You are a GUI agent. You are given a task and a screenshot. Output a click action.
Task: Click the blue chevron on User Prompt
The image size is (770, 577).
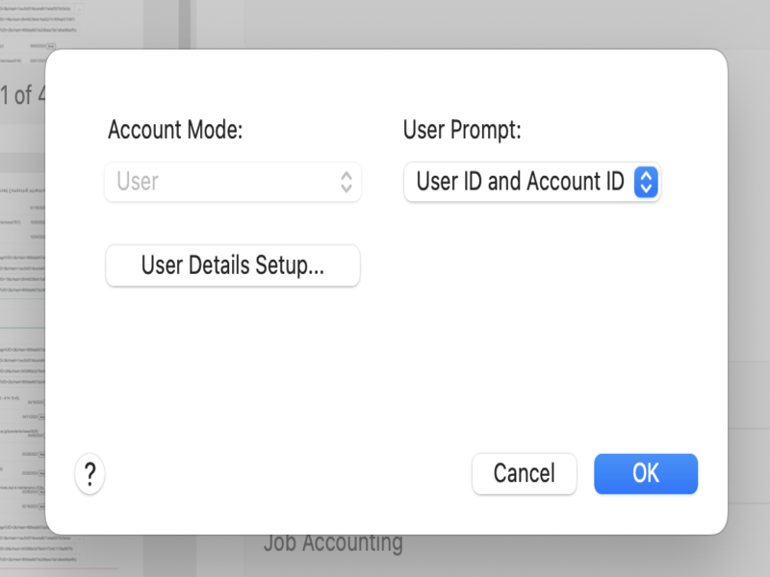click(x=646, y=182)
